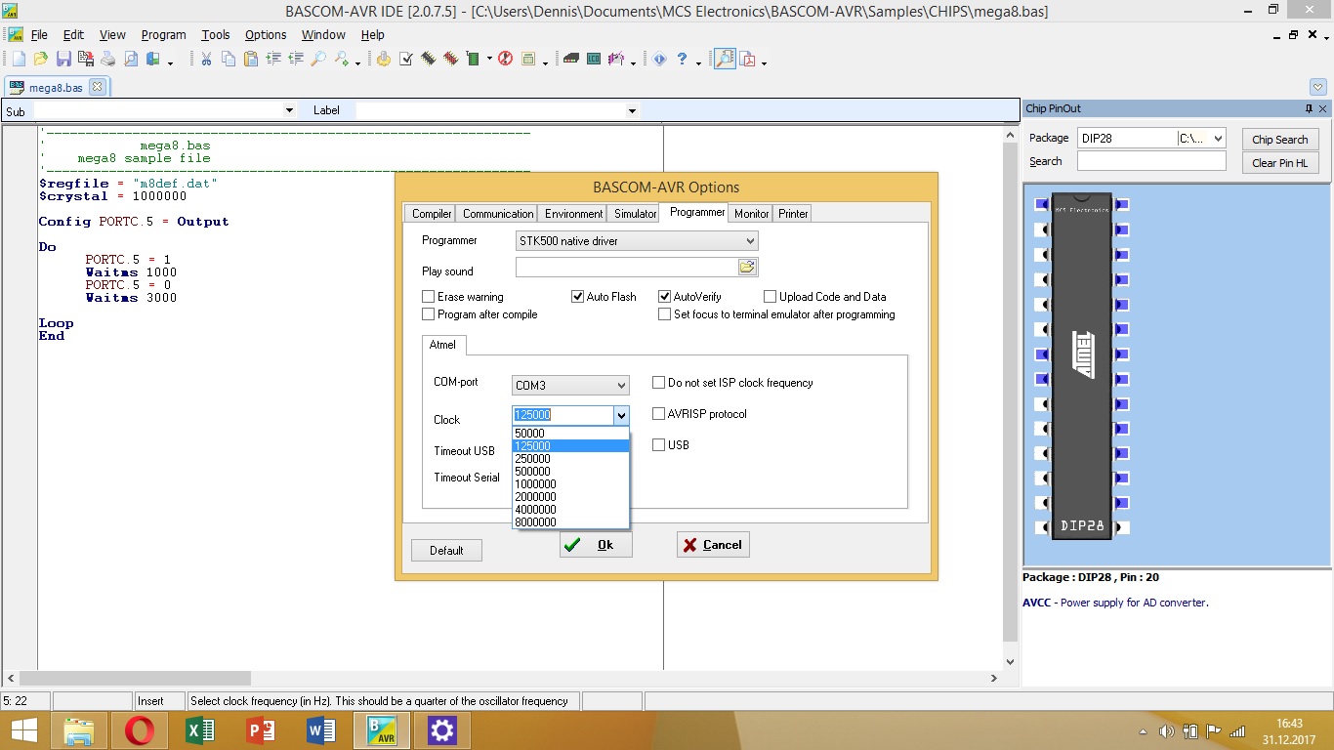Close the mega8.bas tab with X

point(97,87)
